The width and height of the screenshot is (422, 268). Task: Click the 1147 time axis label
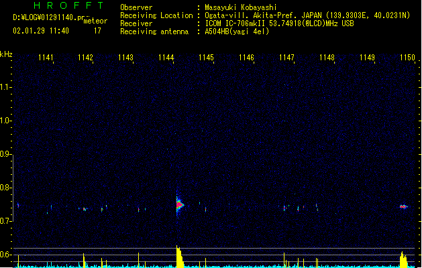[x=286, y=58]
